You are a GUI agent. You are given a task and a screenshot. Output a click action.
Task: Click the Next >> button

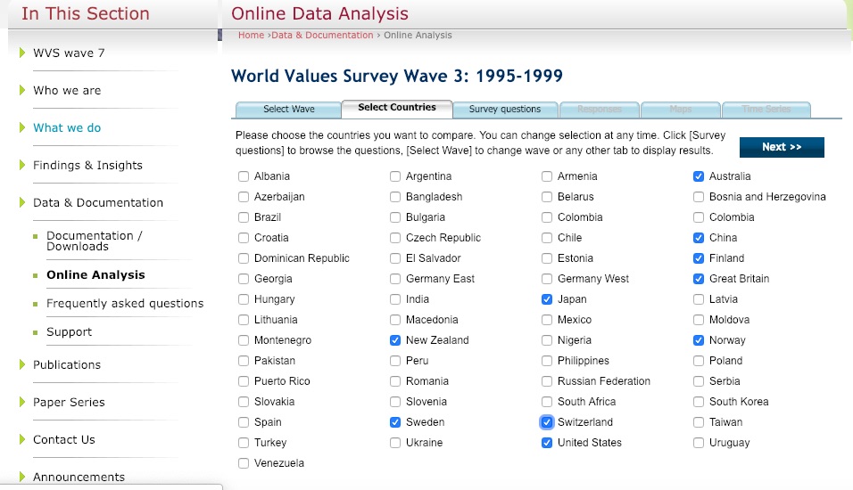point(782,147)
